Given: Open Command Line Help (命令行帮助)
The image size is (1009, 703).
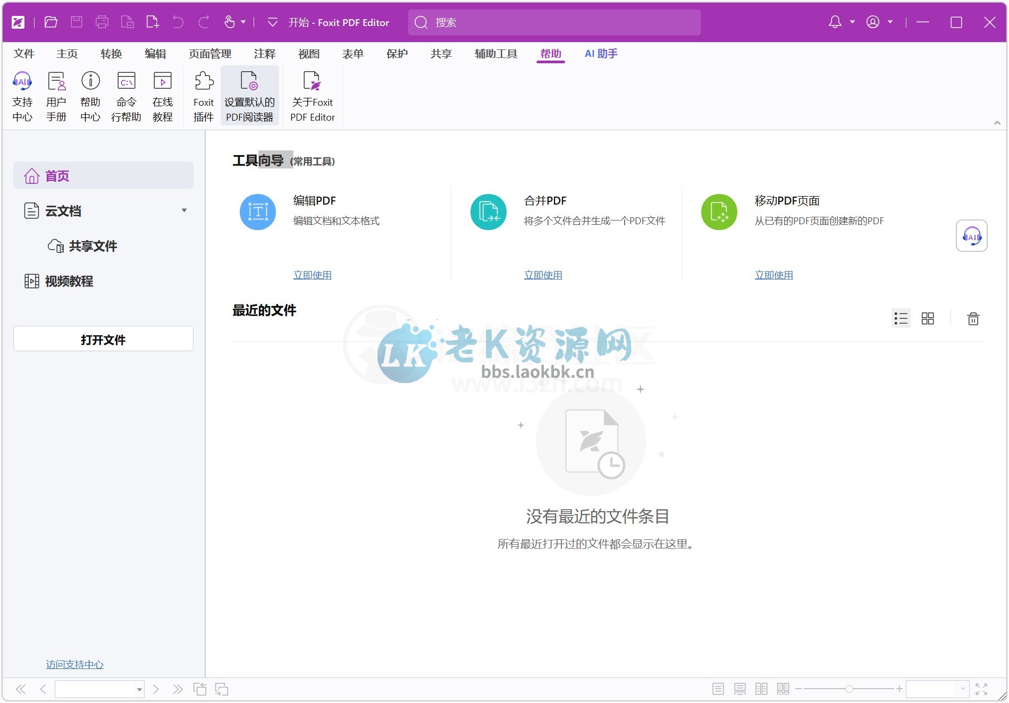Looking at the screenshot, I should pyautogui.click(x=127, y=96).
